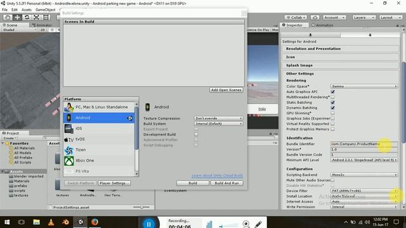This screenshot has width=406, height=228.
Task: Open VLC media player from taskbar
Action: point(51,222)
